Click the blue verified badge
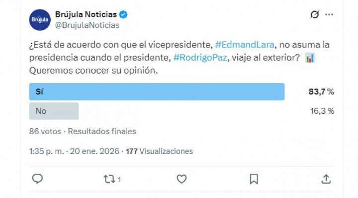The height and width of the screenshot is (198, 358). point(123,15)
